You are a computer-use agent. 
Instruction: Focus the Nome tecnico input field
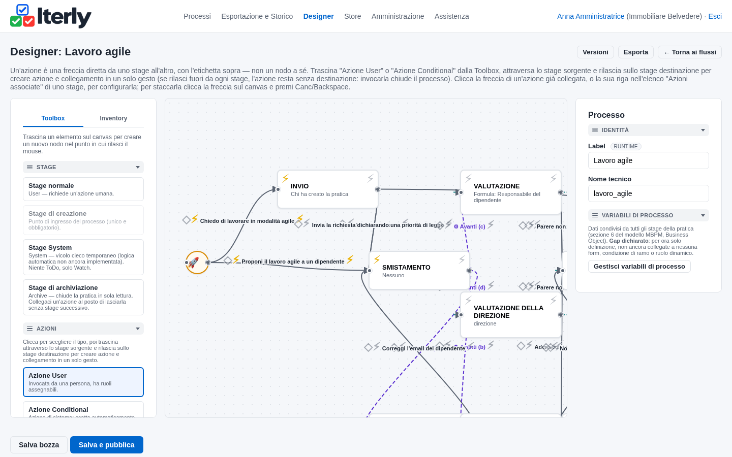[649, 193]
